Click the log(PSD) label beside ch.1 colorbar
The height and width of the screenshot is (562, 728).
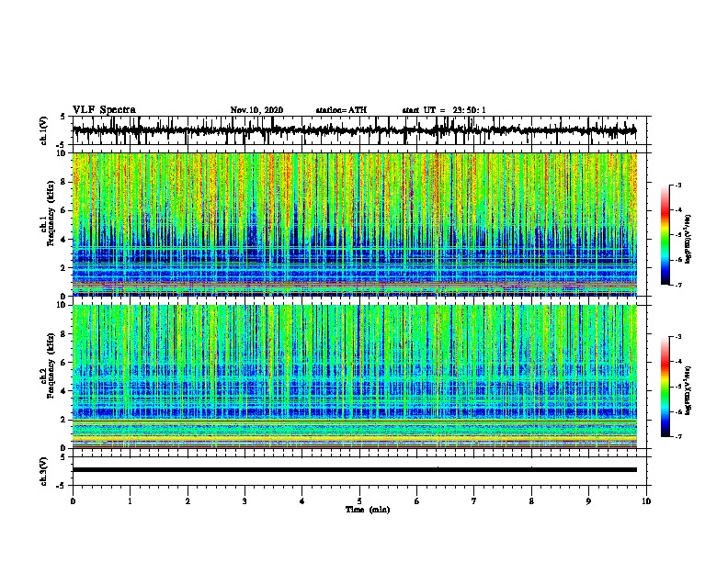[688, 240]
